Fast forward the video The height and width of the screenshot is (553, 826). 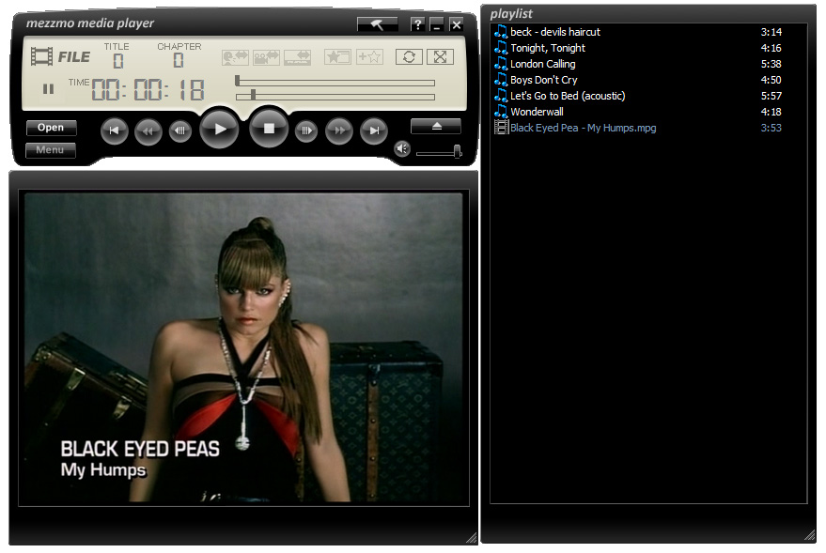coord(339,131)
